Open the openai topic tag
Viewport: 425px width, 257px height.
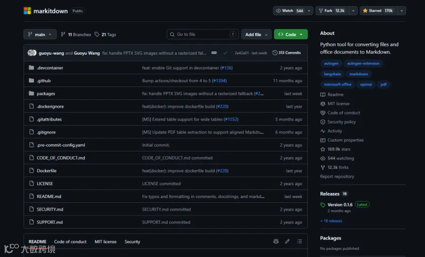(366, 84)
